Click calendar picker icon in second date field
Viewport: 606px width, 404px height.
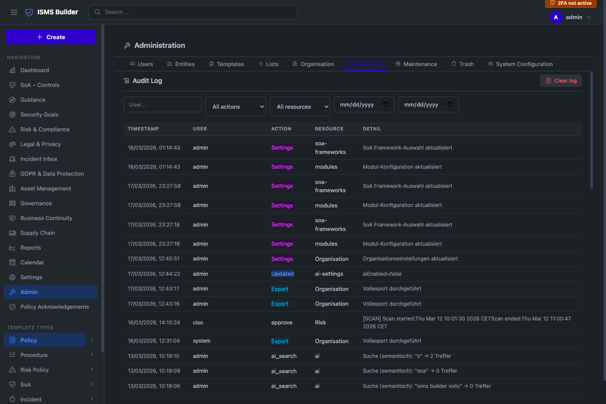450,104
